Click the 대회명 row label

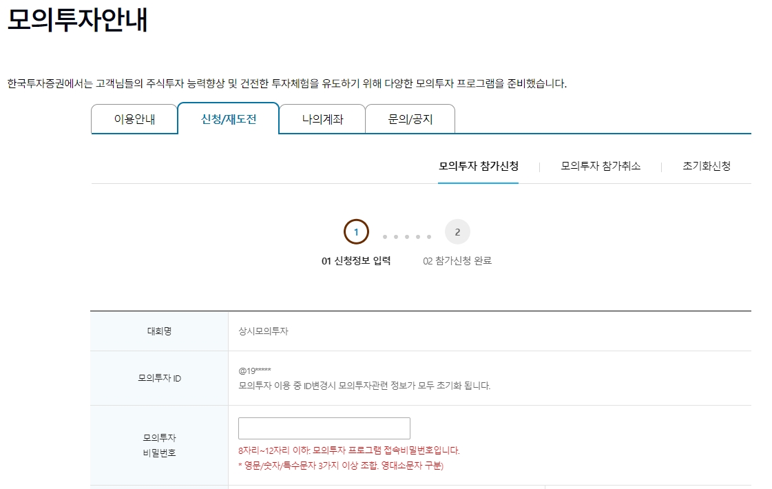(159, 331)
